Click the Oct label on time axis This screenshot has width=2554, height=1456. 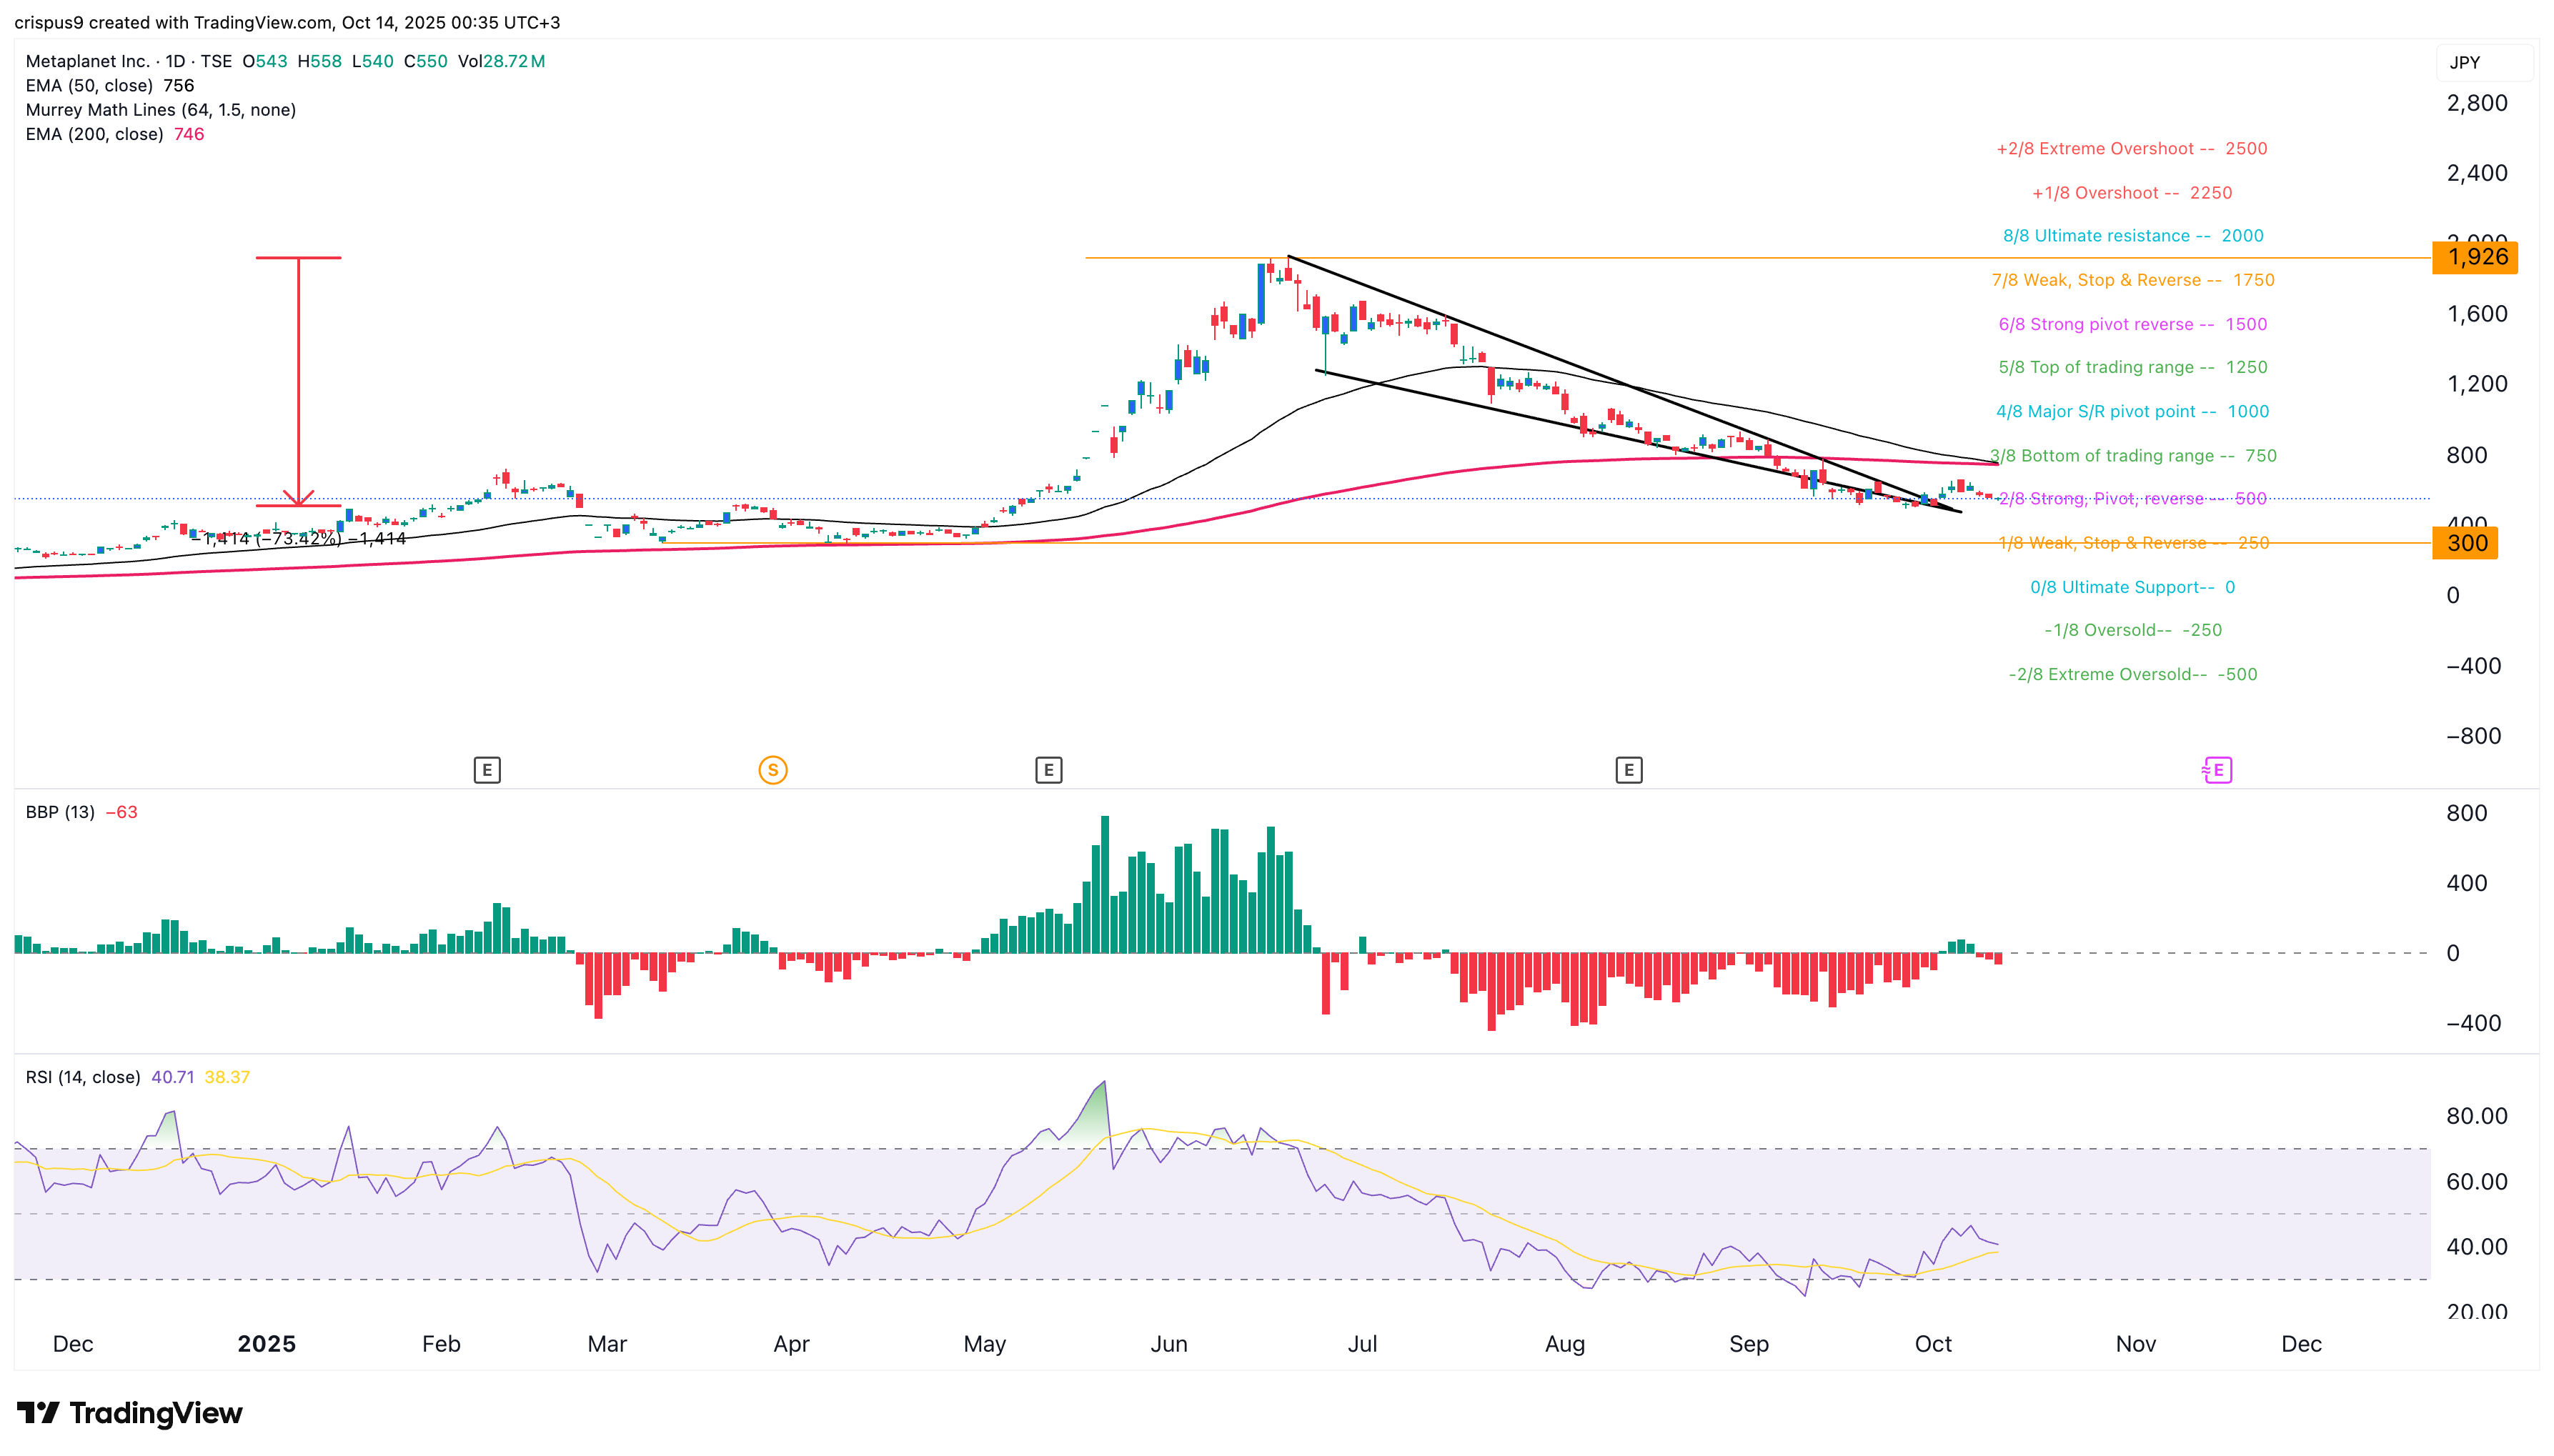tap(1932, 1344)
